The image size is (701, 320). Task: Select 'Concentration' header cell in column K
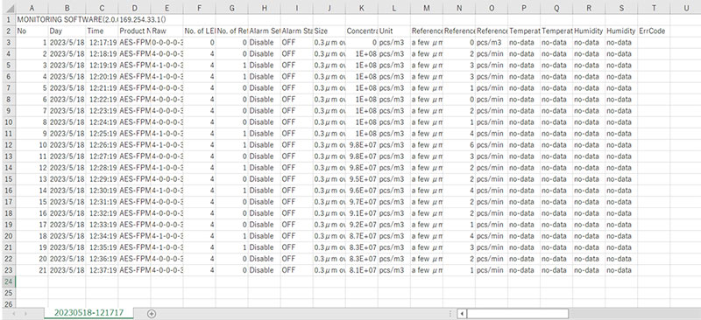click(361, 31)
